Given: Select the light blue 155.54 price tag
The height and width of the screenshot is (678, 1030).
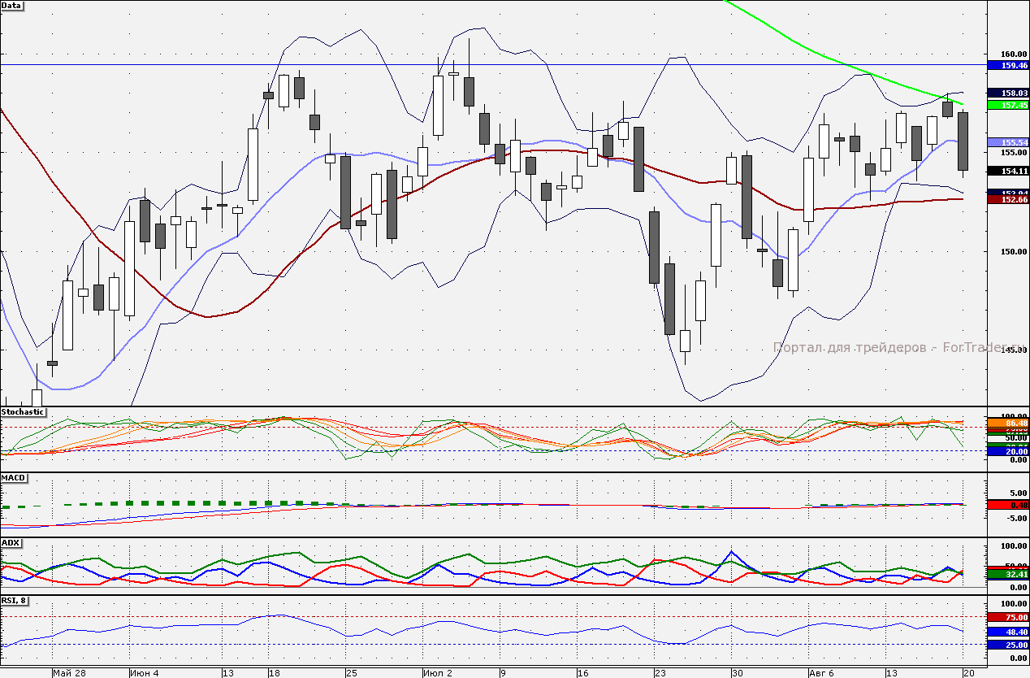Looking at the screenshot, I should pos(1007,142).
